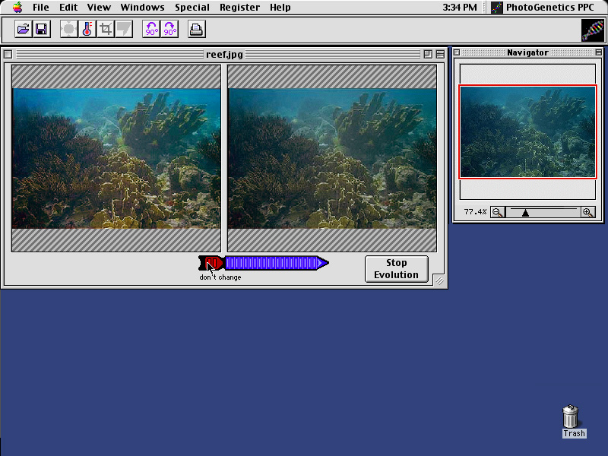Toggle the Navigator palette windowshade box
Screen dimensions: 608x456
597,52
